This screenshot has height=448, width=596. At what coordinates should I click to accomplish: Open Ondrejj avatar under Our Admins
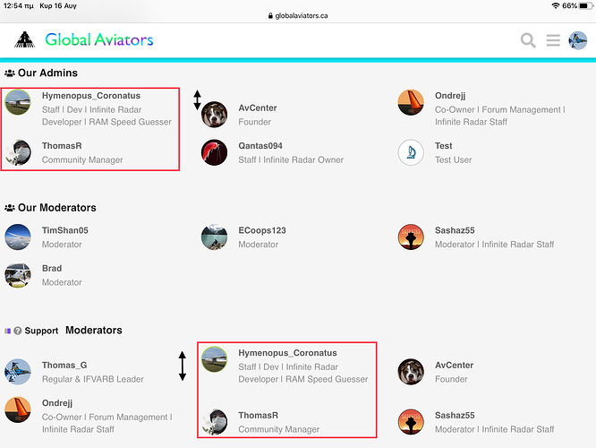[411, 102]
